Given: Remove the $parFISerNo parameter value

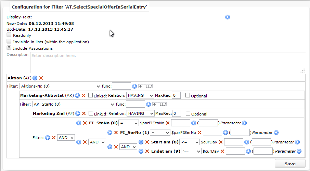Looking at the screenshot, I should coord(199,133).
